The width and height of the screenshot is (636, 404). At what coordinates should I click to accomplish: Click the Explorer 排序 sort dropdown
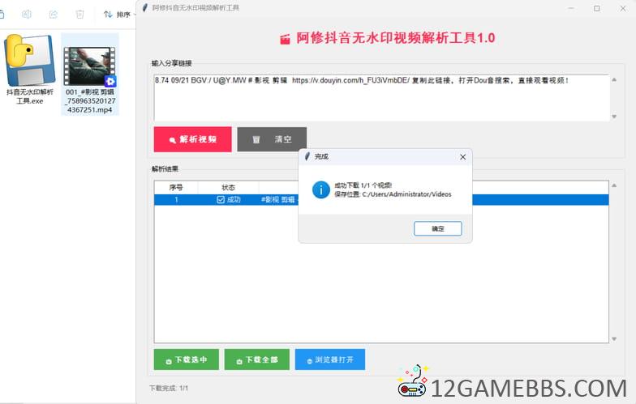(x=120, y=15)
